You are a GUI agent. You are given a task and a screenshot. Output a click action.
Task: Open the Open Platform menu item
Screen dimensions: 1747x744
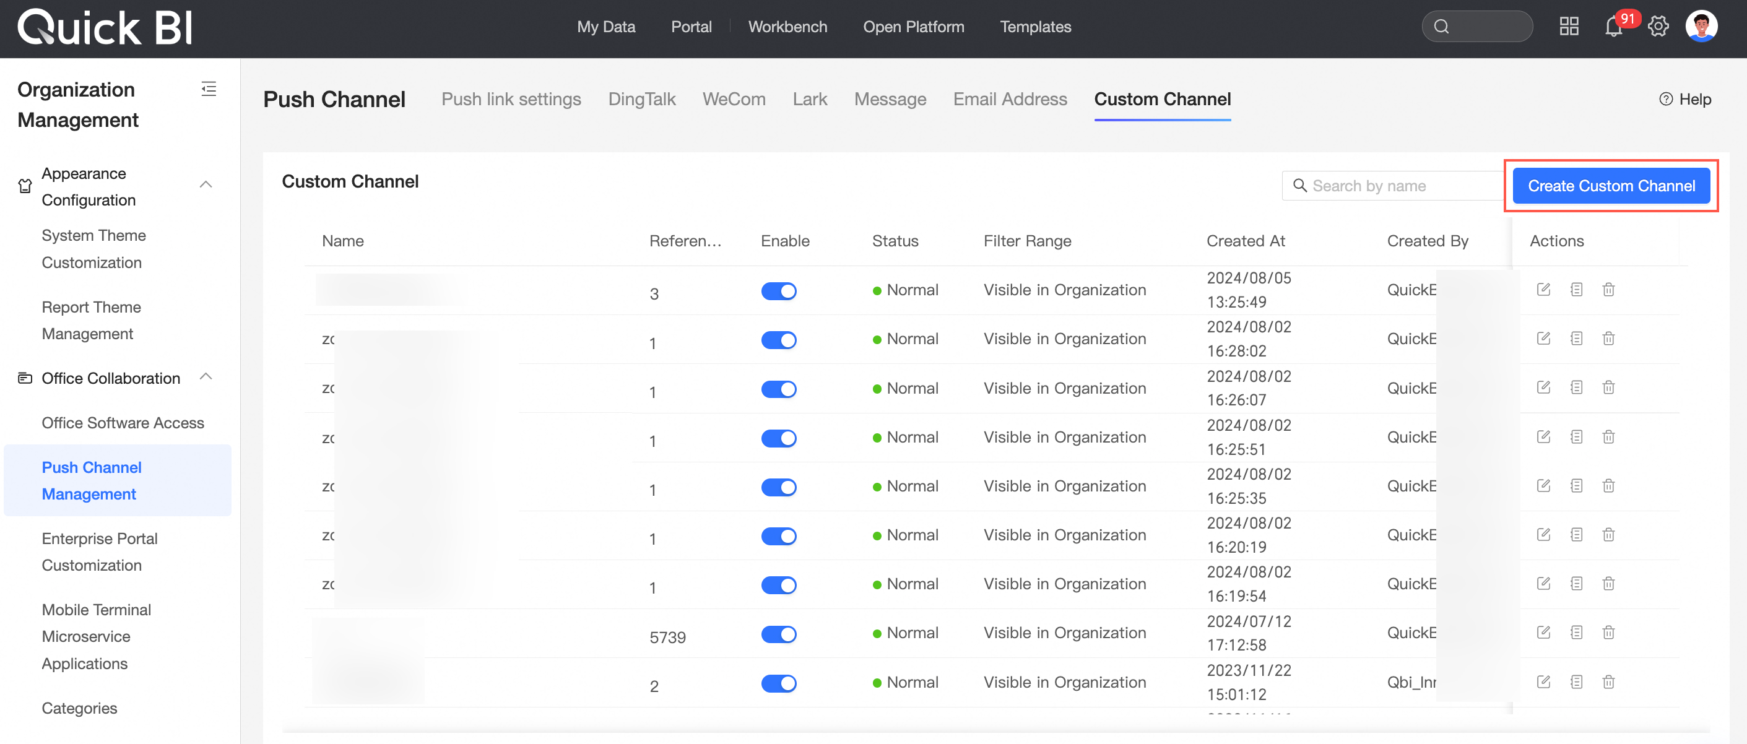(x=914, y=27)
